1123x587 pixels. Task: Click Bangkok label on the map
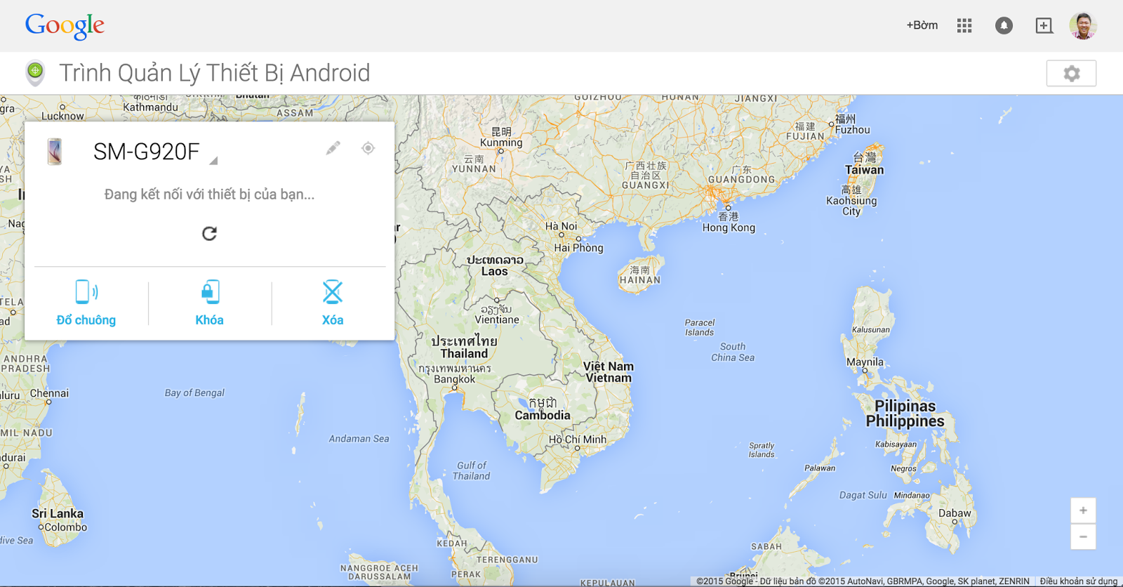(x=454, y=379)
